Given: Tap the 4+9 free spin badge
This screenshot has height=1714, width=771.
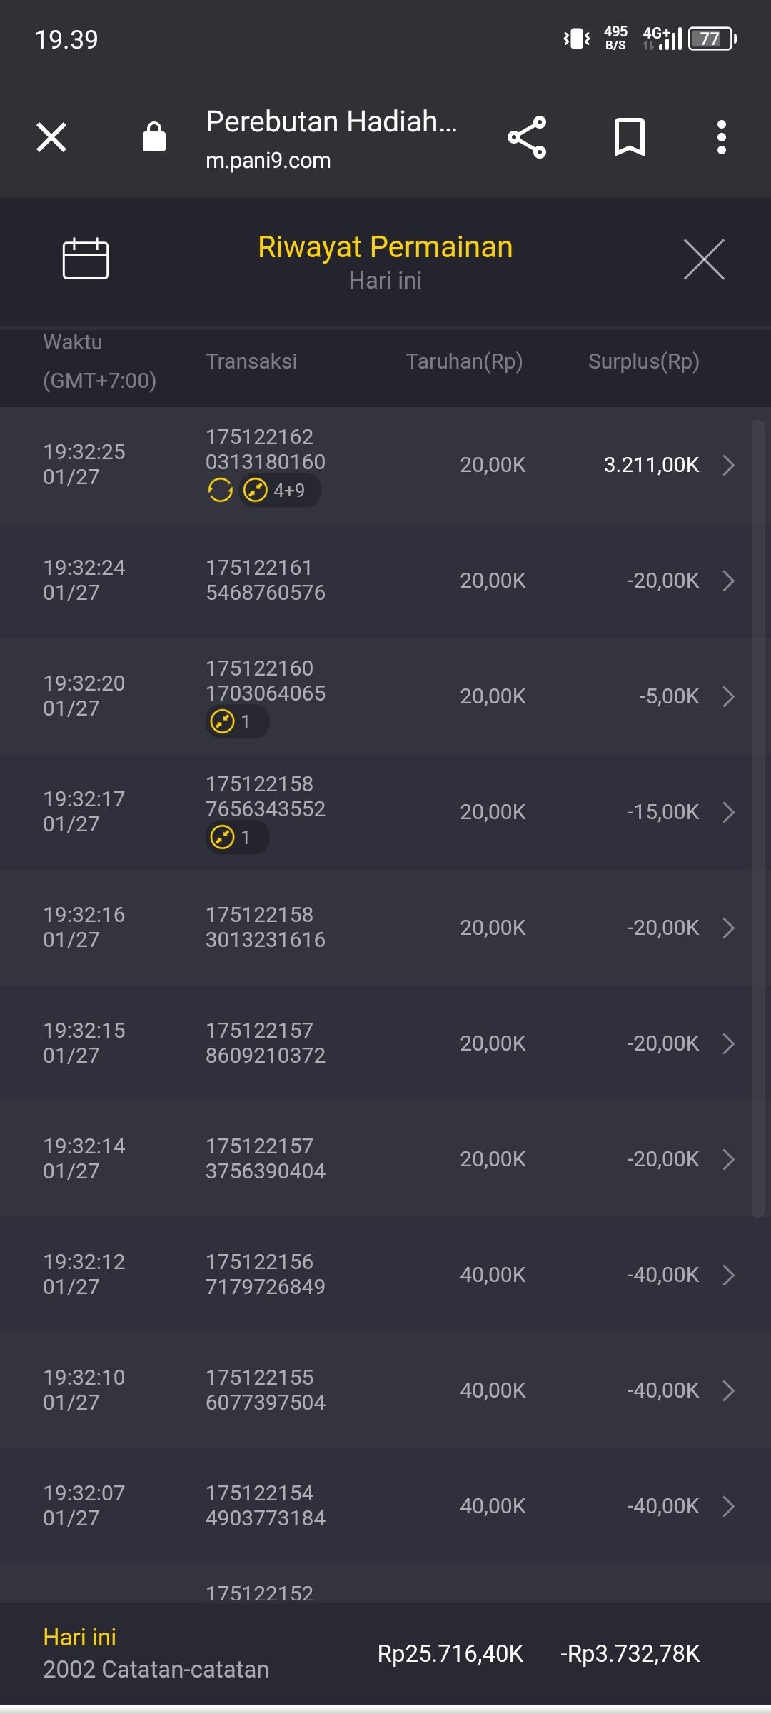Looking at the screenshot, I should point(280,491).
